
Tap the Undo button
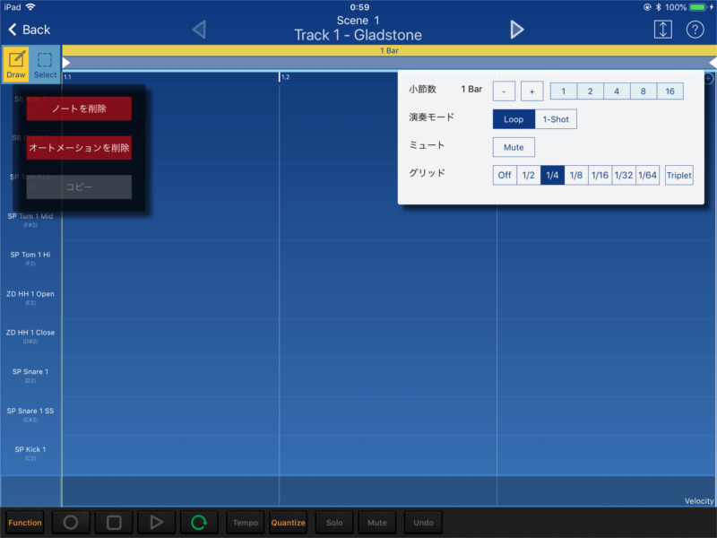tap(423, 523)
